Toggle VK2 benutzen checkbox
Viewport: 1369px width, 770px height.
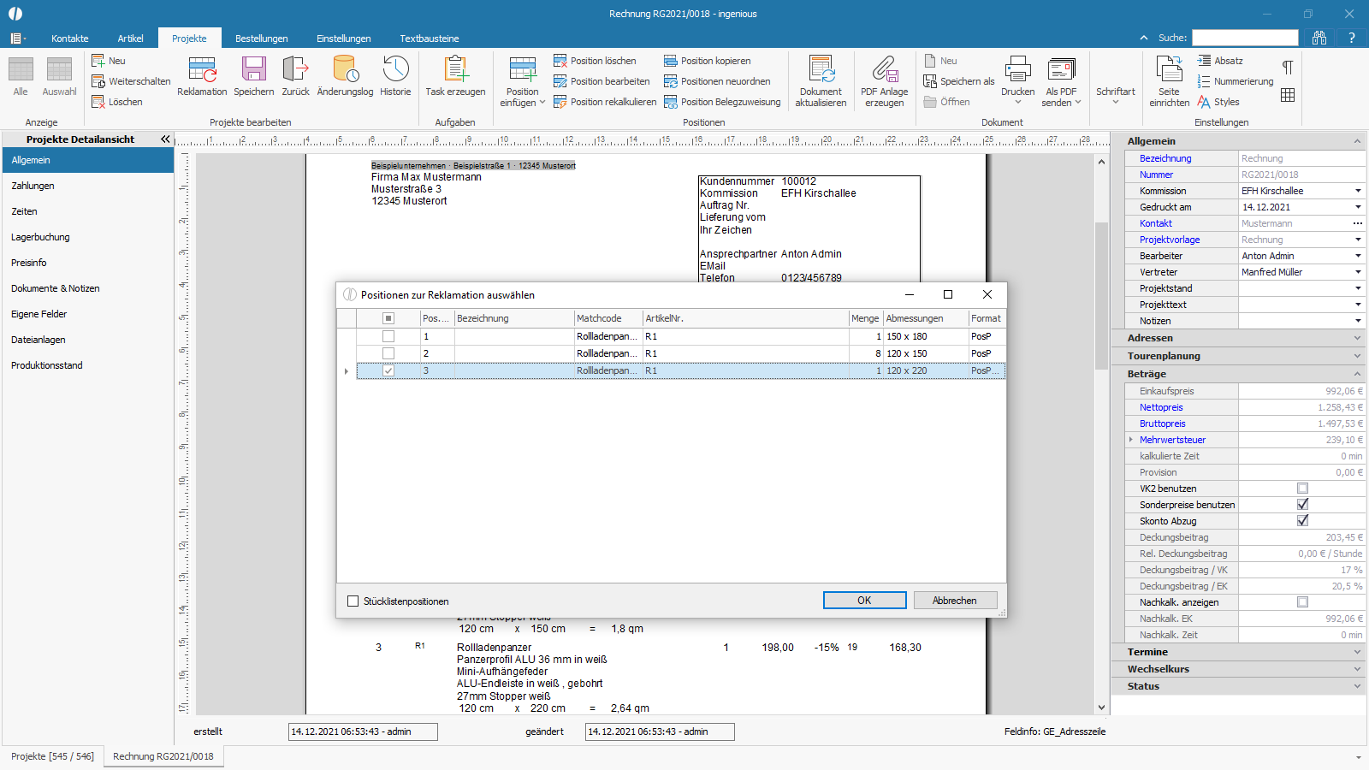1302,489
